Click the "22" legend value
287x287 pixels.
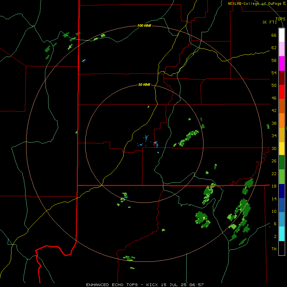point(274,173)
